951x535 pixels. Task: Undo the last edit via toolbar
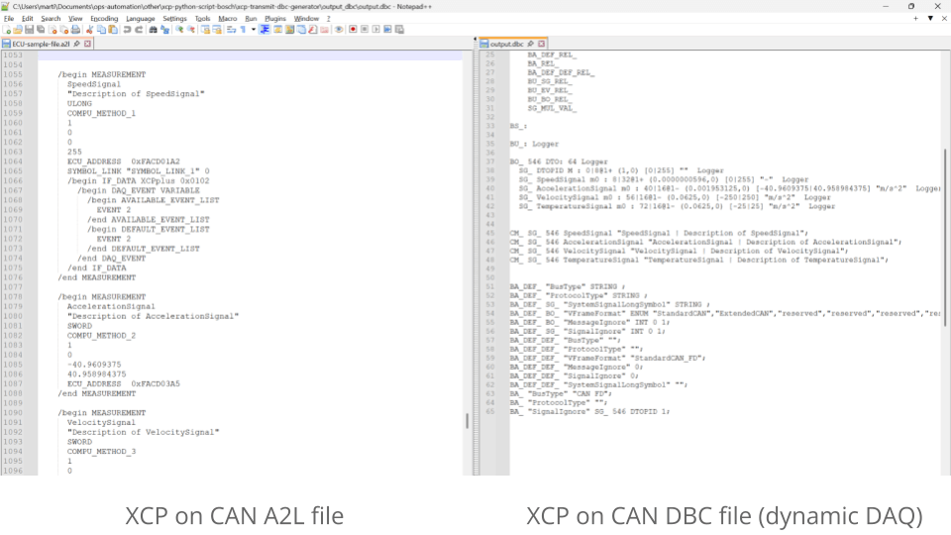pos(128,29)
